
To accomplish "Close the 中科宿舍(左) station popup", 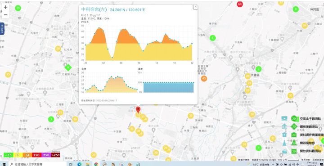I will click(x=196, y=7).
